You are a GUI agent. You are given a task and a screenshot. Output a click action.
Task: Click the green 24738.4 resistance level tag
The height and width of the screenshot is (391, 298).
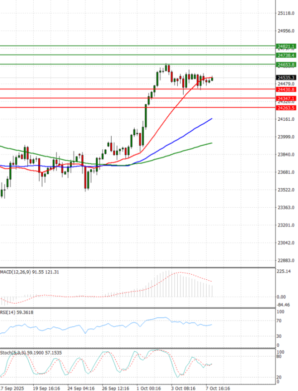coord(287,55)
